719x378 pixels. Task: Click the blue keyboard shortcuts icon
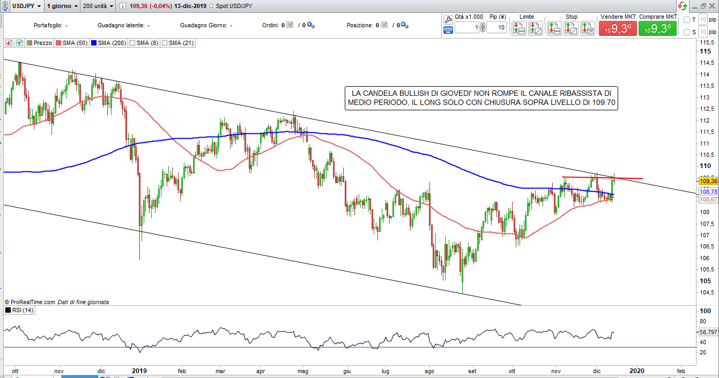pos(449,31)
